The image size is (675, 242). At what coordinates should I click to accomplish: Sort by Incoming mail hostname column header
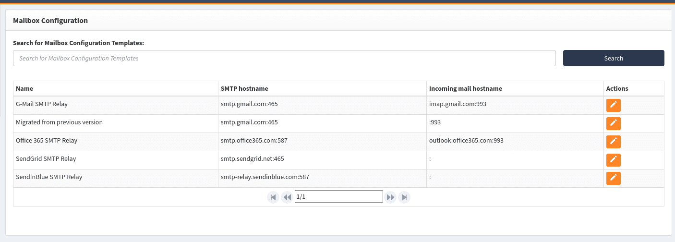pos(465,88)
